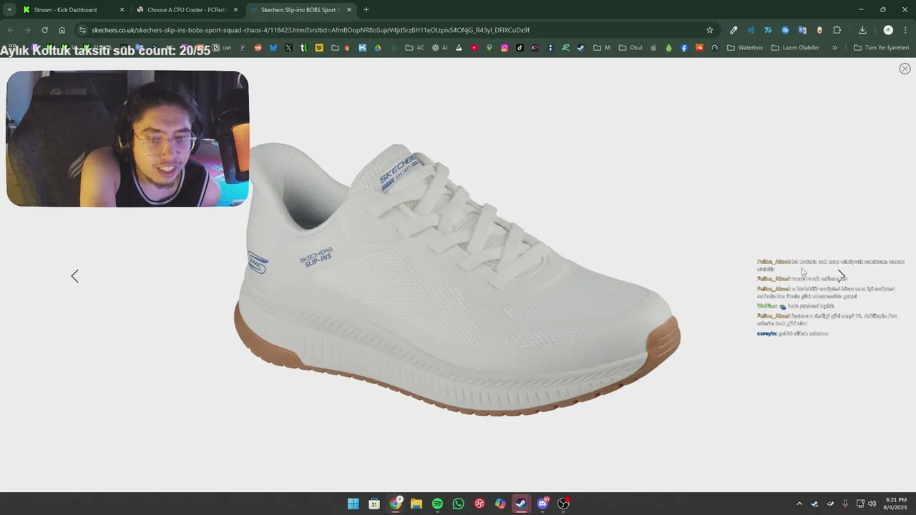Close the Kick Dashboard tab
The height and width of the screenshot is (515, 916).
click(x=122, y=10)
